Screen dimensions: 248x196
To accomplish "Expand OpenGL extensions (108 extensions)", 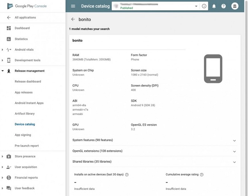I will 234,151.
